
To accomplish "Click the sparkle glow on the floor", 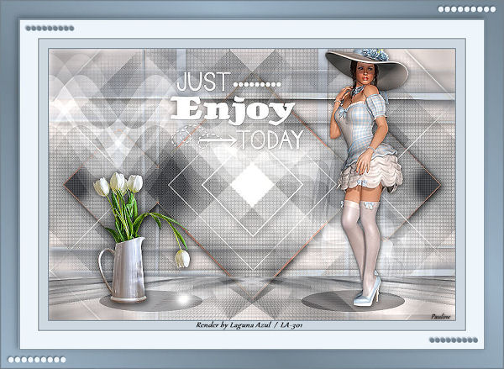I will tap(180, 298).
